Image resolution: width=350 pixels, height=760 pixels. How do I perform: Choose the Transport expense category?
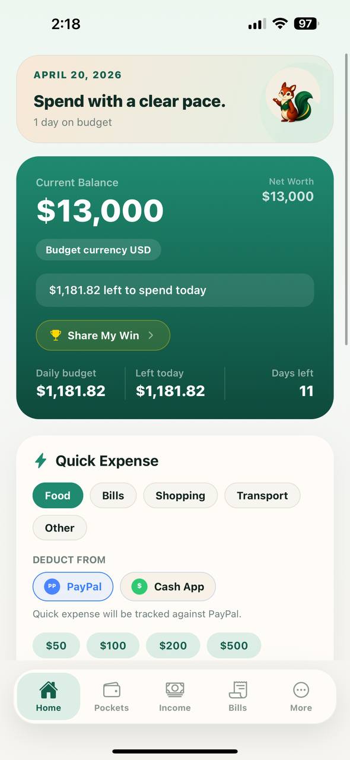(262, 495)
